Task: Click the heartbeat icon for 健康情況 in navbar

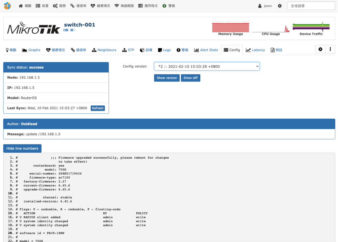Action: [93, 6]
